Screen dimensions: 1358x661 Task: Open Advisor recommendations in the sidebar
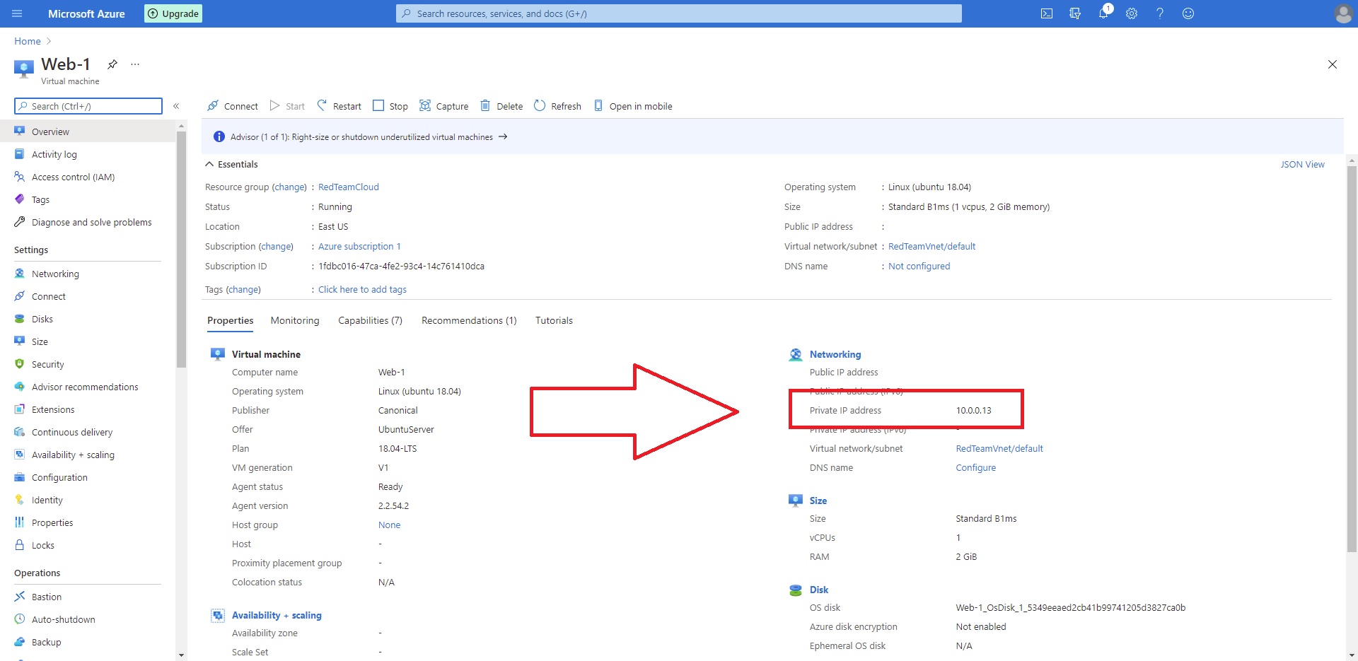point(85,387)
